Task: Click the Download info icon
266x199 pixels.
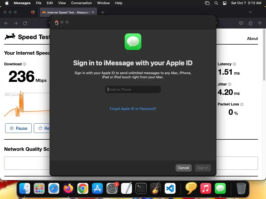Action: coord(24,64)
